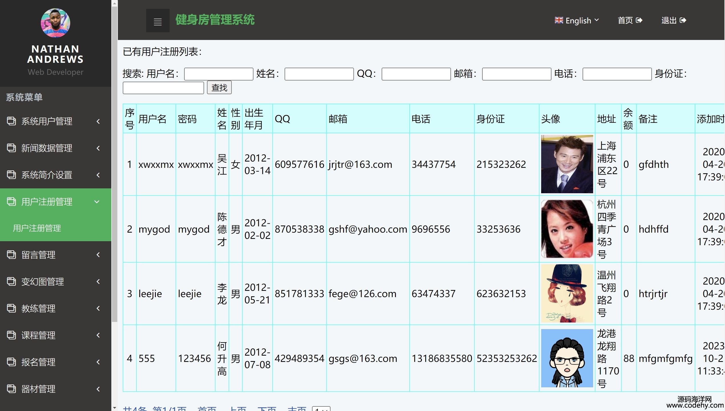Expand 课程管理 chevron
The width and height of the screenshot is (725, 411).
click(x=98, y=335)
